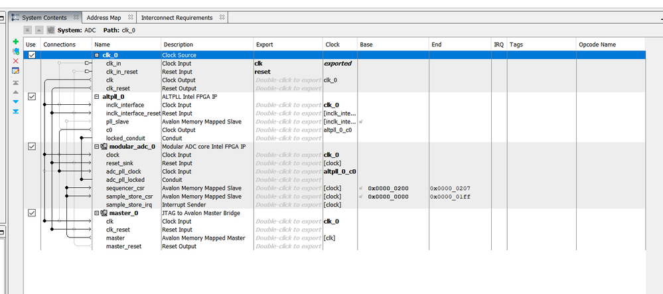Close the Interconnect Requirements tab via its X

pos(222,17)
